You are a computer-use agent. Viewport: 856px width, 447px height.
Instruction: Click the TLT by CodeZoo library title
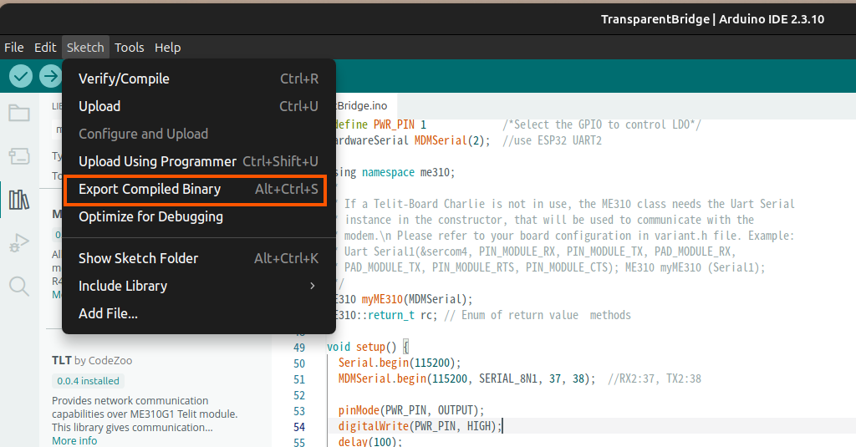92,360
